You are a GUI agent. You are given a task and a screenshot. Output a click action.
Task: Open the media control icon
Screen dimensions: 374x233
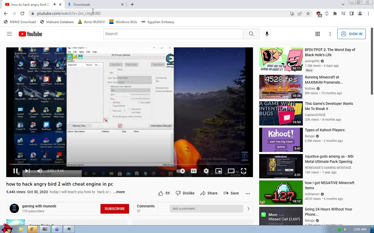(343, 13)
